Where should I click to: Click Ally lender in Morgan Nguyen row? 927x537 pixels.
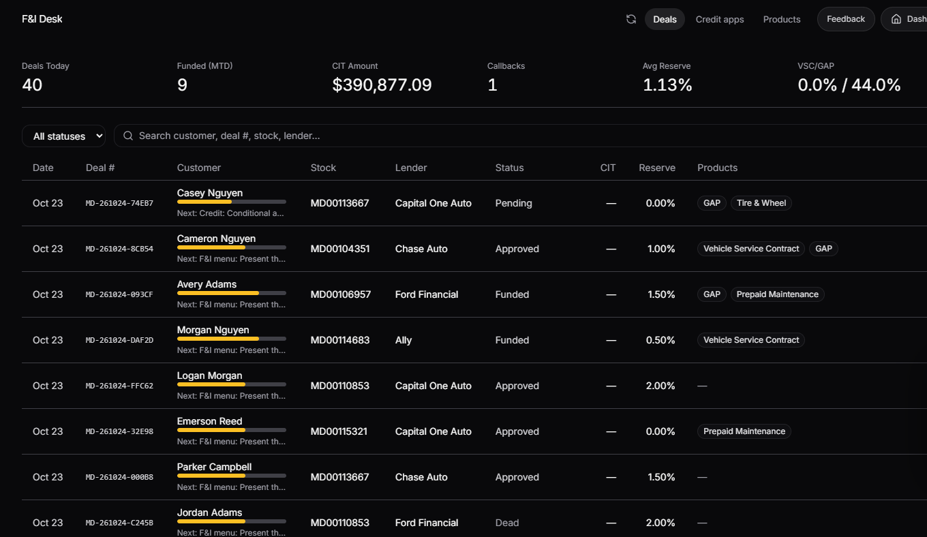point(404,340)
